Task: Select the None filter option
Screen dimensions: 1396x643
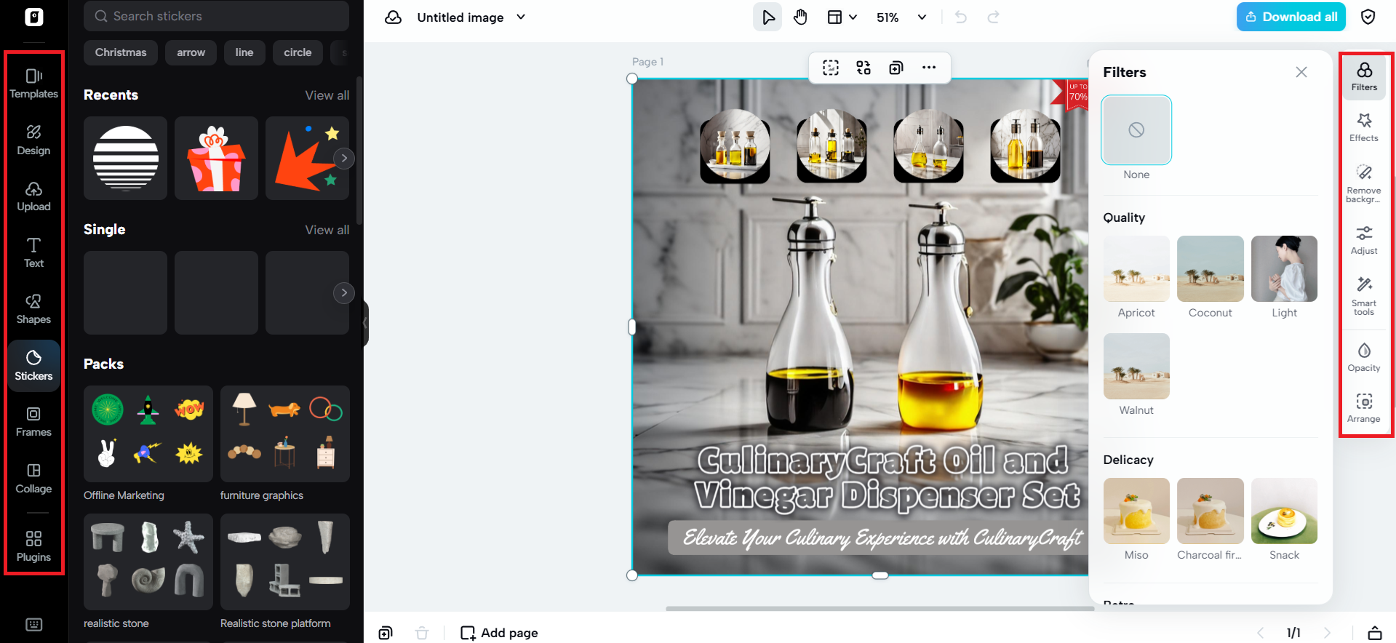Action: (1136, 130)
